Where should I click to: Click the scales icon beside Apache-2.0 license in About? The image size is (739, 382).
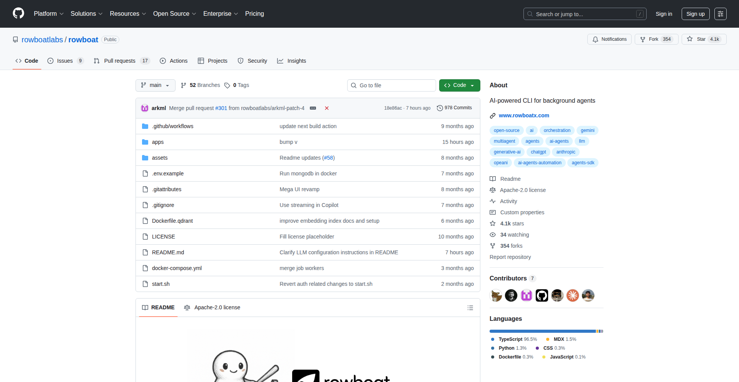click(493, 190)
